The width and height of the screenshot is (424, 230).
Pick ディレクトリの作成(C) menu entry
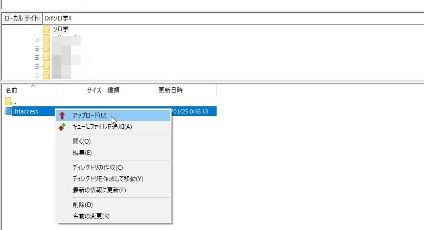(98, 168)
